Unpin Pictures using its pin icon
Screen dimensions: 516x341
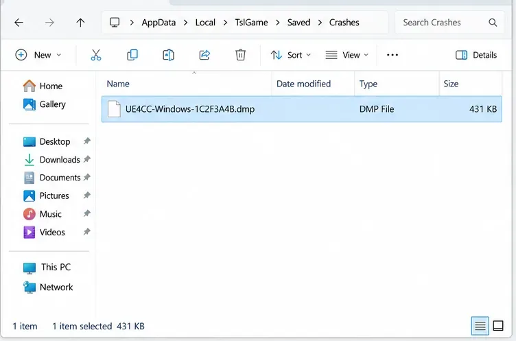point(86,196)
